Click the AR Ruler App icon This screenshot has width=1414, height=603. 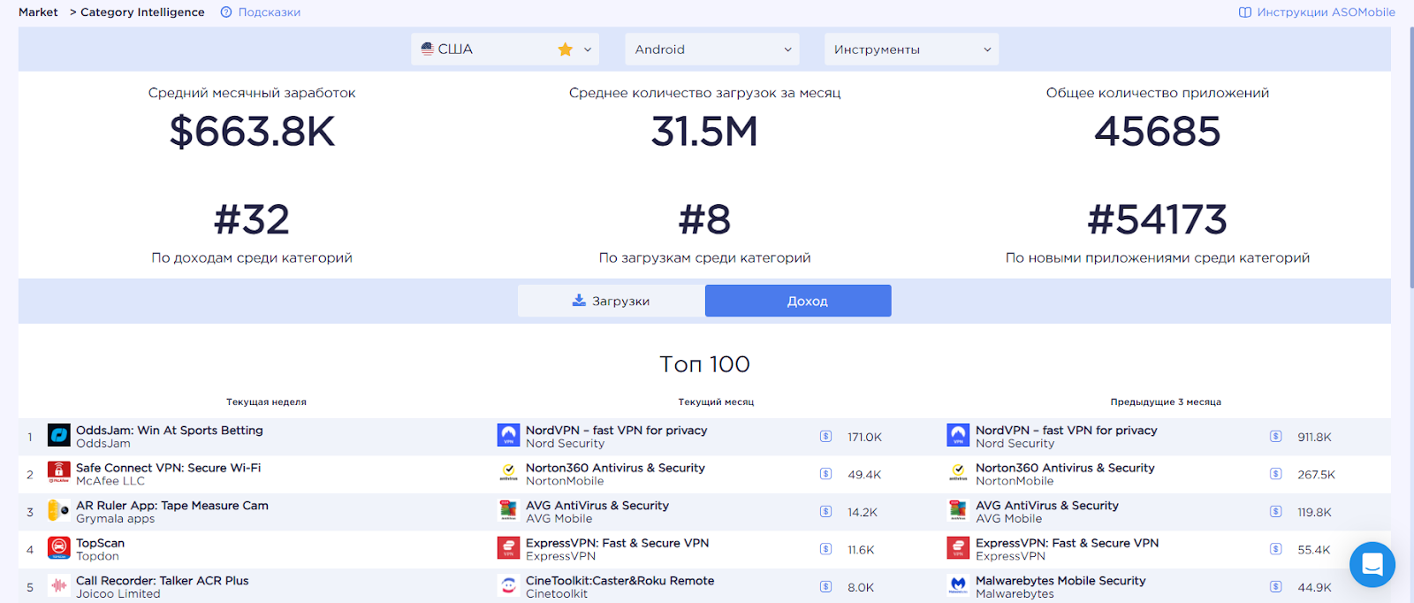tap(59, 510)
